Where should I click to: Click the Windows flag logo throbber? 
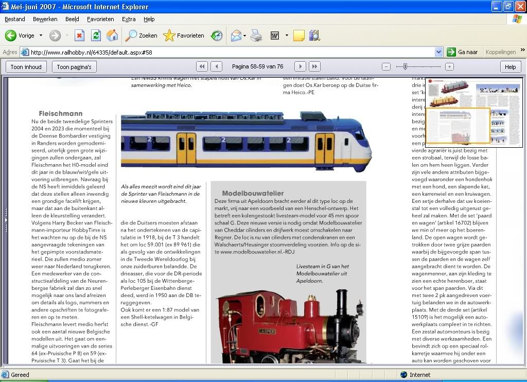tap(517, 19)
